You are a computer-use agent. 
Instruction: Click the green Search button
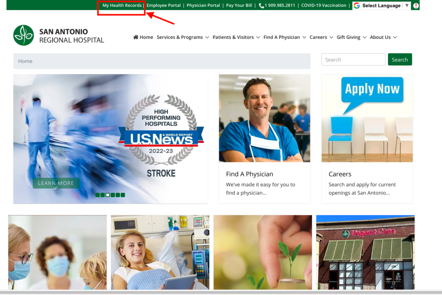pyautogui.click(x=400, y=60)
